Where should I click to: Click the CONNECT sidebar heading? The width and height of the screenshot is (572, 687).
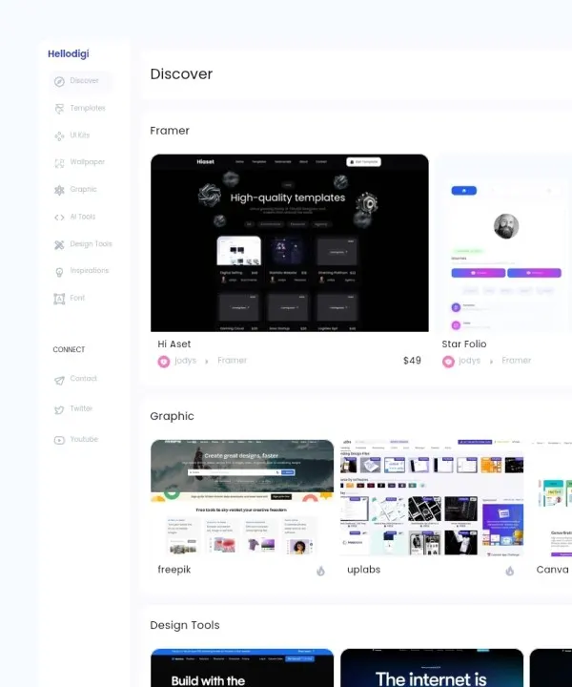pyautogui.click(x=69, y=349)
